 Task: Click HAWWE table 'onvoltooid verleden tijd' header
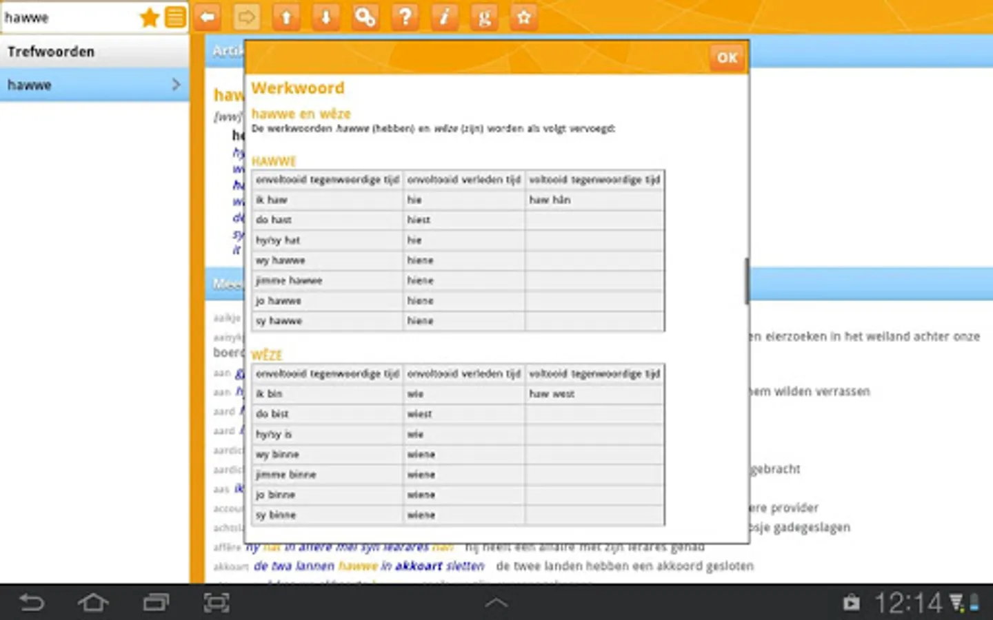[464, 180]
